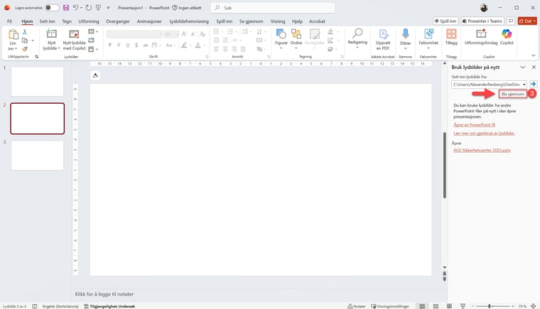This screenshot has width=540, height=309.
Task: Go to selected path arrow icon
Action: tap(533, 84)
